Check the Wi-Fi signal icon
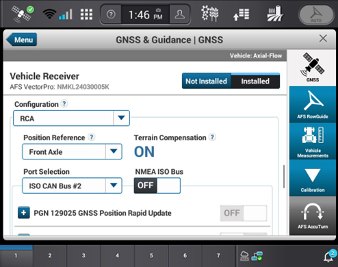Screen dimensions: 338x267 (x=49, y=14)
